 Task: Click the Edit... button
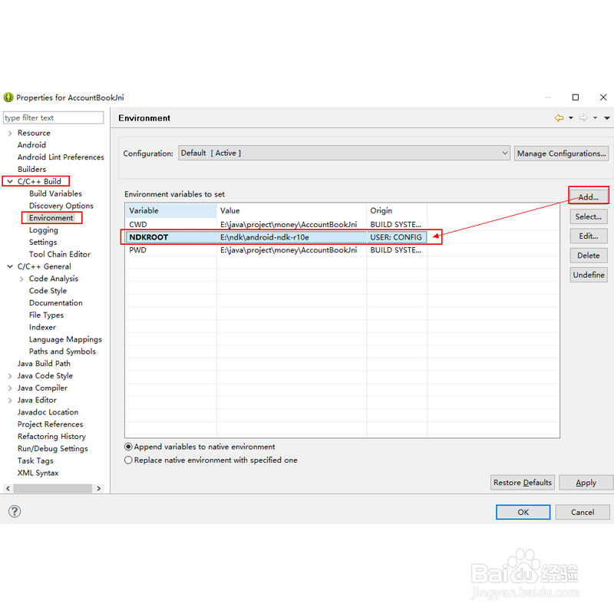(589, 236)
